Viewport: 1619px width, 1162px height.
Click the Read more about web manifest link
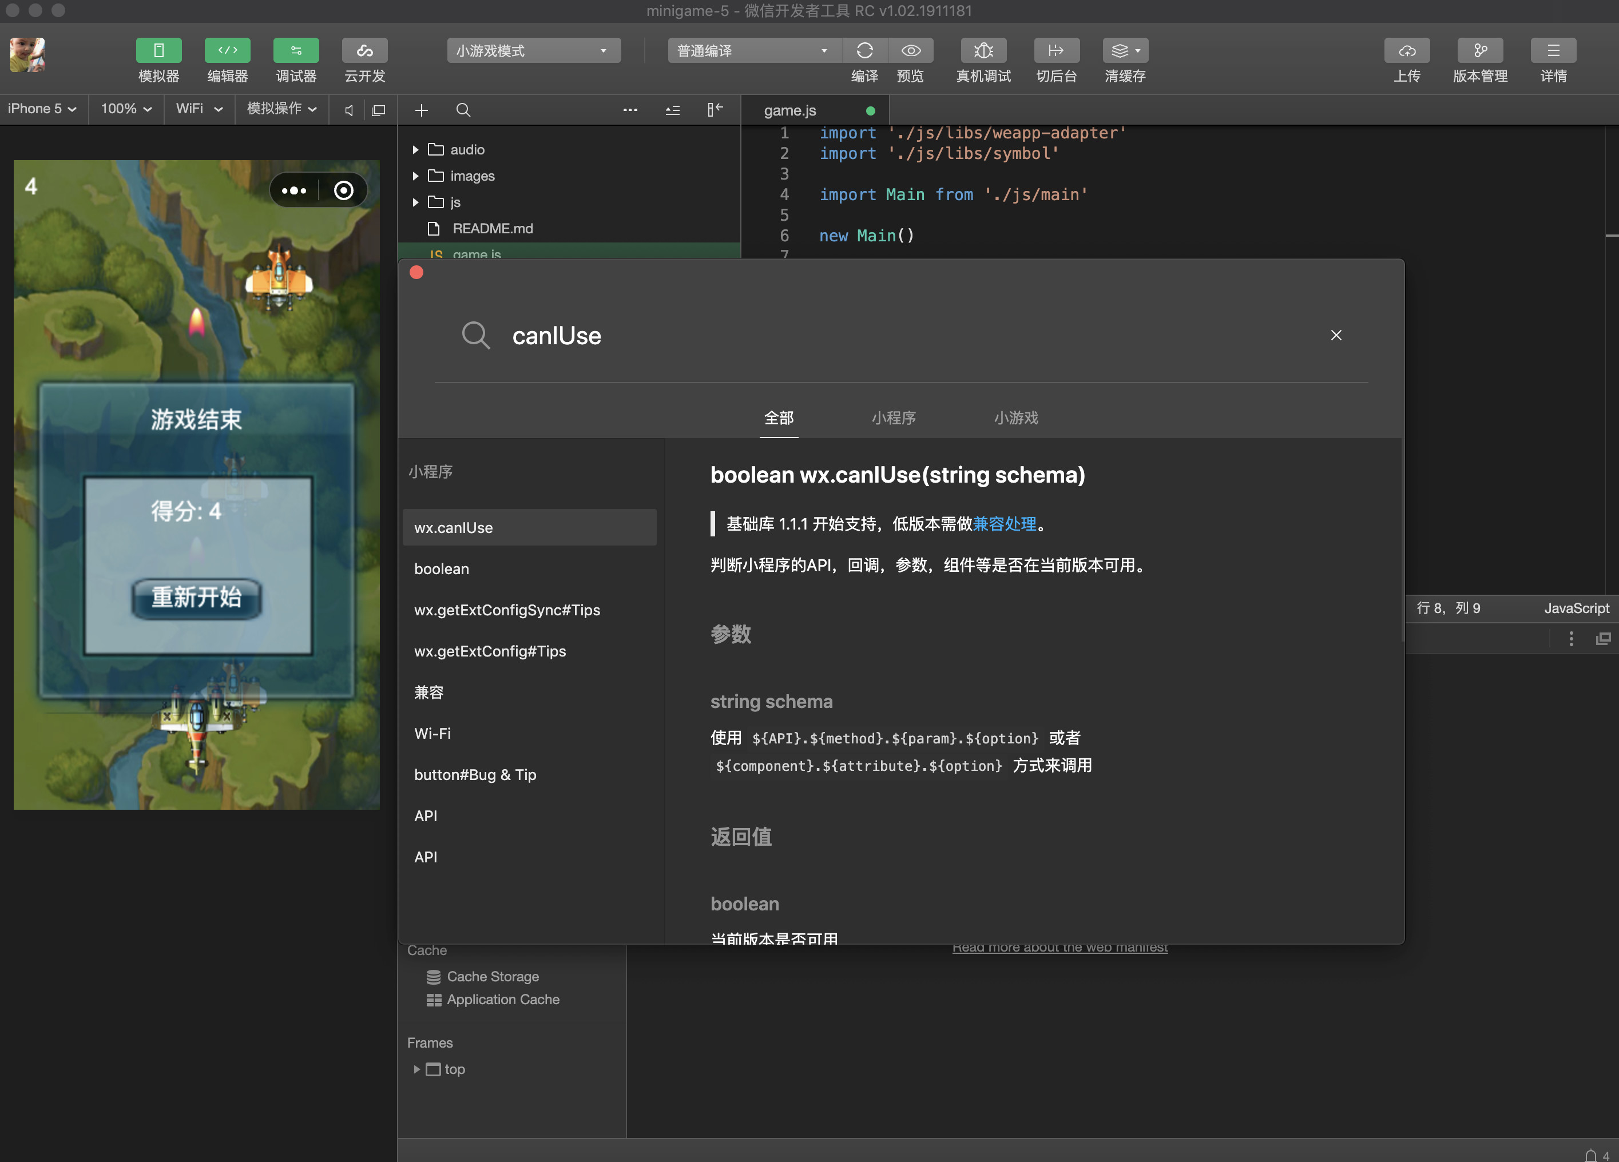pos(1060,949)
